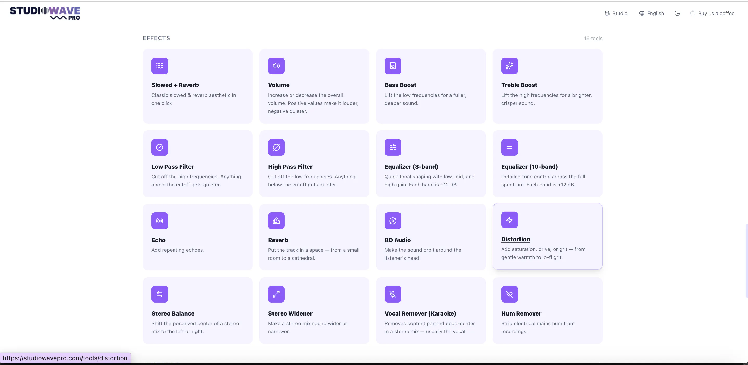Click the Stereo Balance arrows icon
This screenshot has width=748, height=365.
(x=160, y=294)
